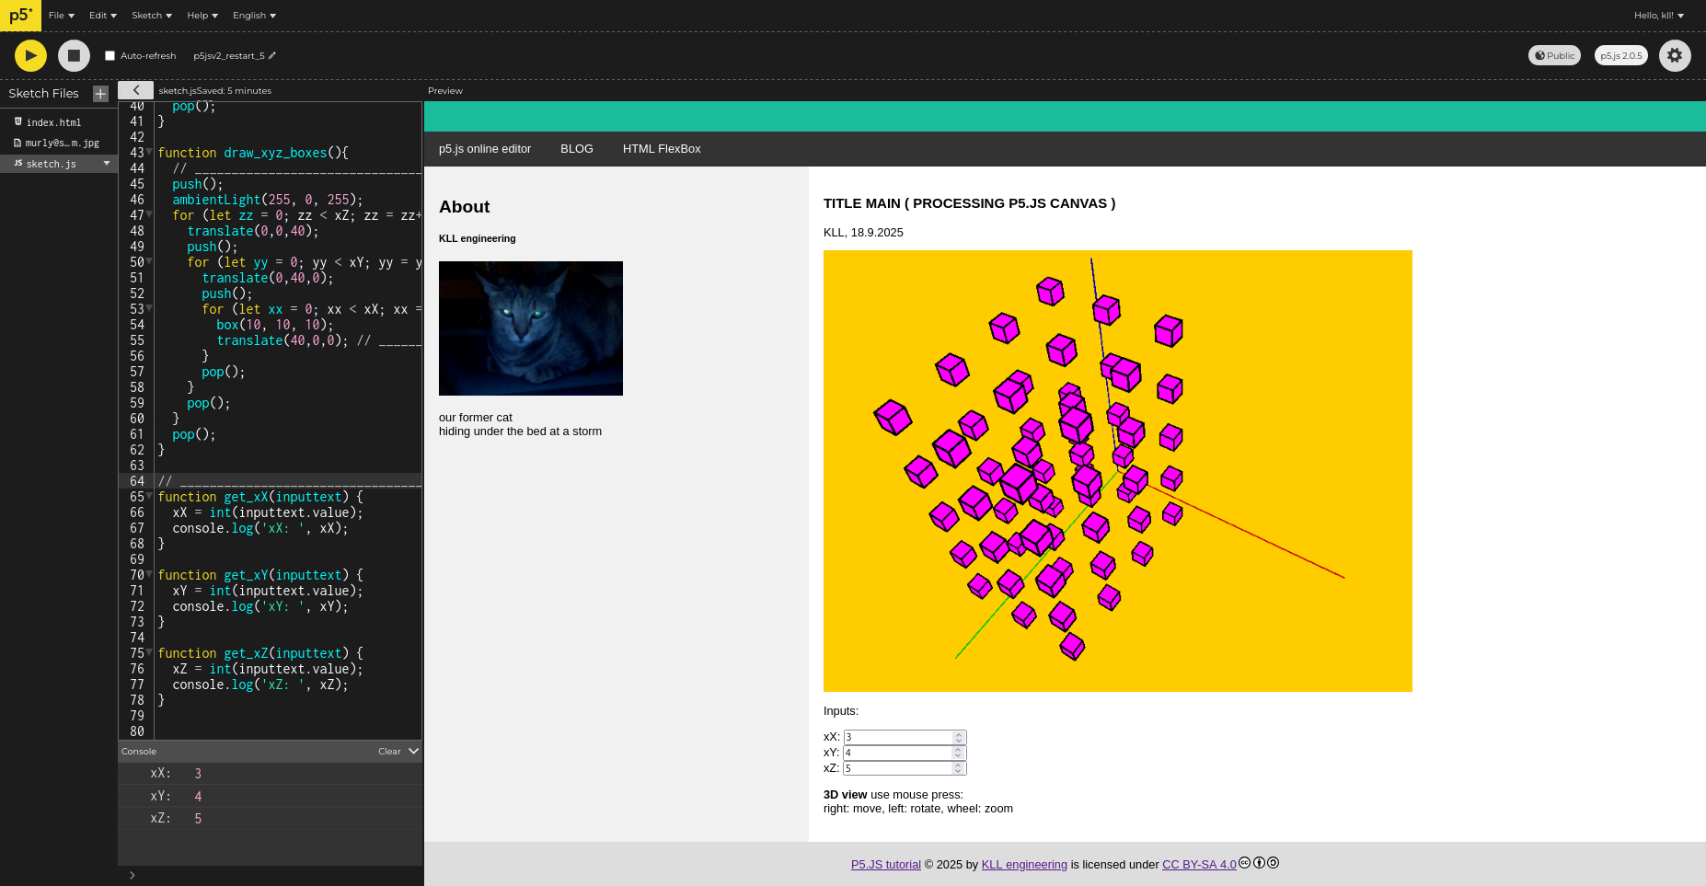Collapse the sidebar with the chevron arrow
The height and width of the screenshot is (886, 1706).
click(x=135, y=90)
